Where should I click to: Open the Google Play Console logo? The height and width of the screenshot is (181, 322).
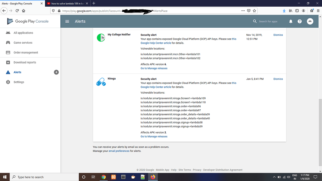(x=28, y=21)
